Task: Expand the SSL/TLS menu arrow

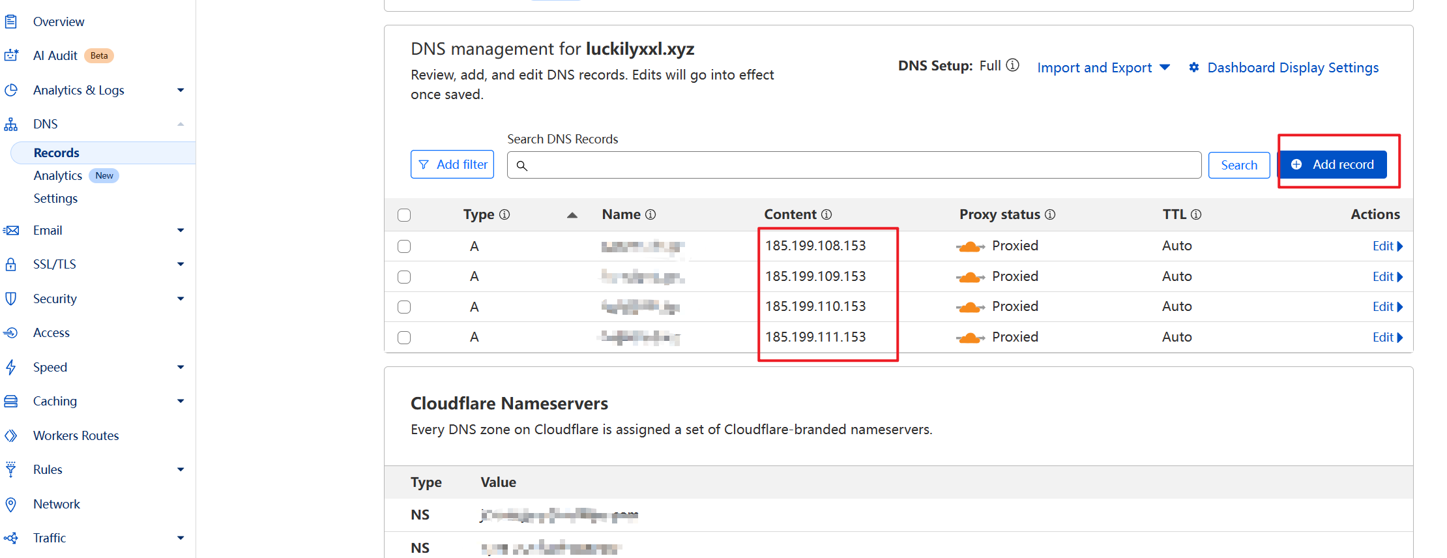Action: coord(181,264)
